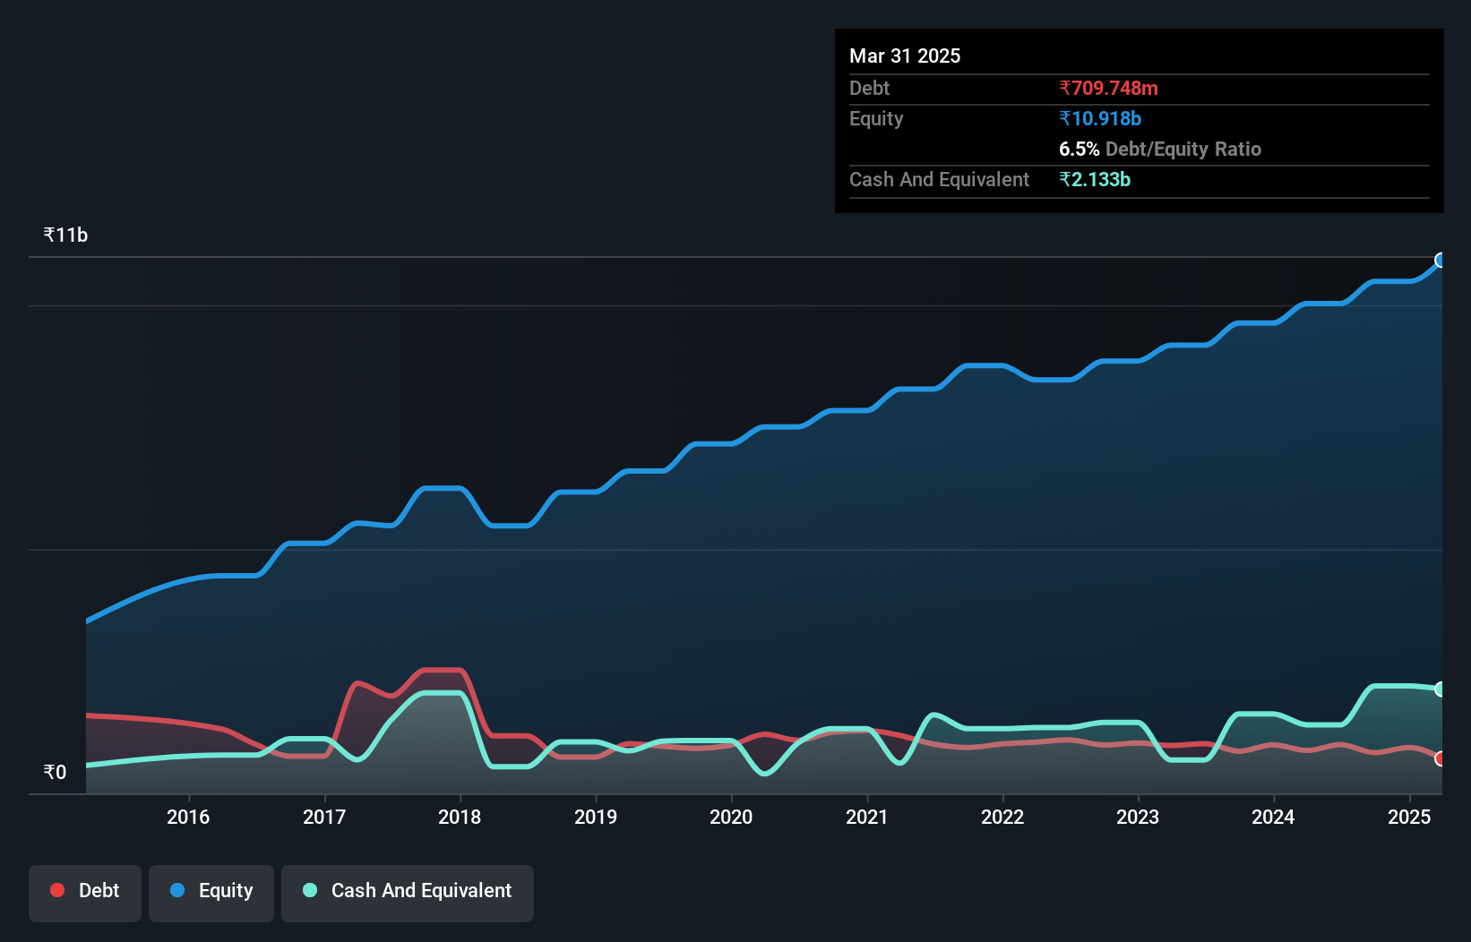
Task: Click the rupee symbol beside Debt value
Action: (x=1066, y=88)
